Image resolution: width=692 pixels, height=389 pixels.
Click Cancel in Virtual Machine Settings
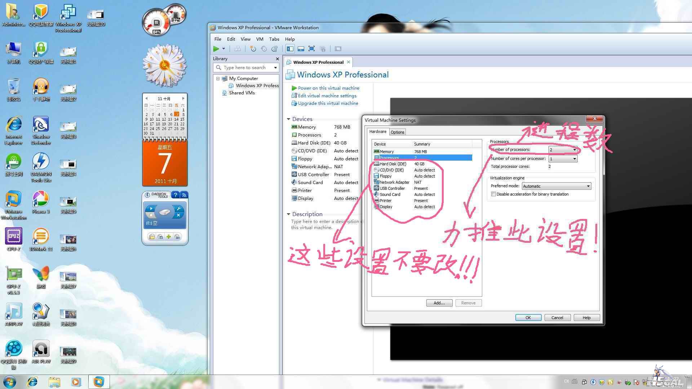[x=557, y=318]
